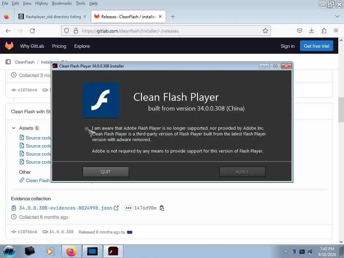The height and width of the screenshot is (258, 344).
Task: Open the extensions puzzle icon
Action: pyautogui.click(x=324, y=31)
